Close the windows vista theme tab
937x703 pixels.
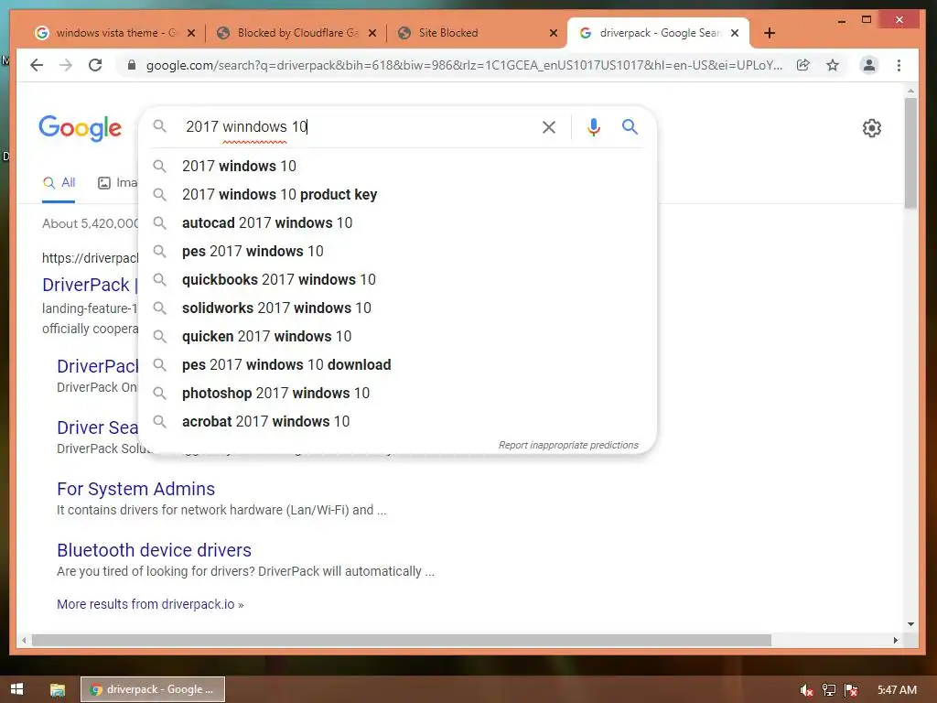pyautogui.click(x=191, y=33)
